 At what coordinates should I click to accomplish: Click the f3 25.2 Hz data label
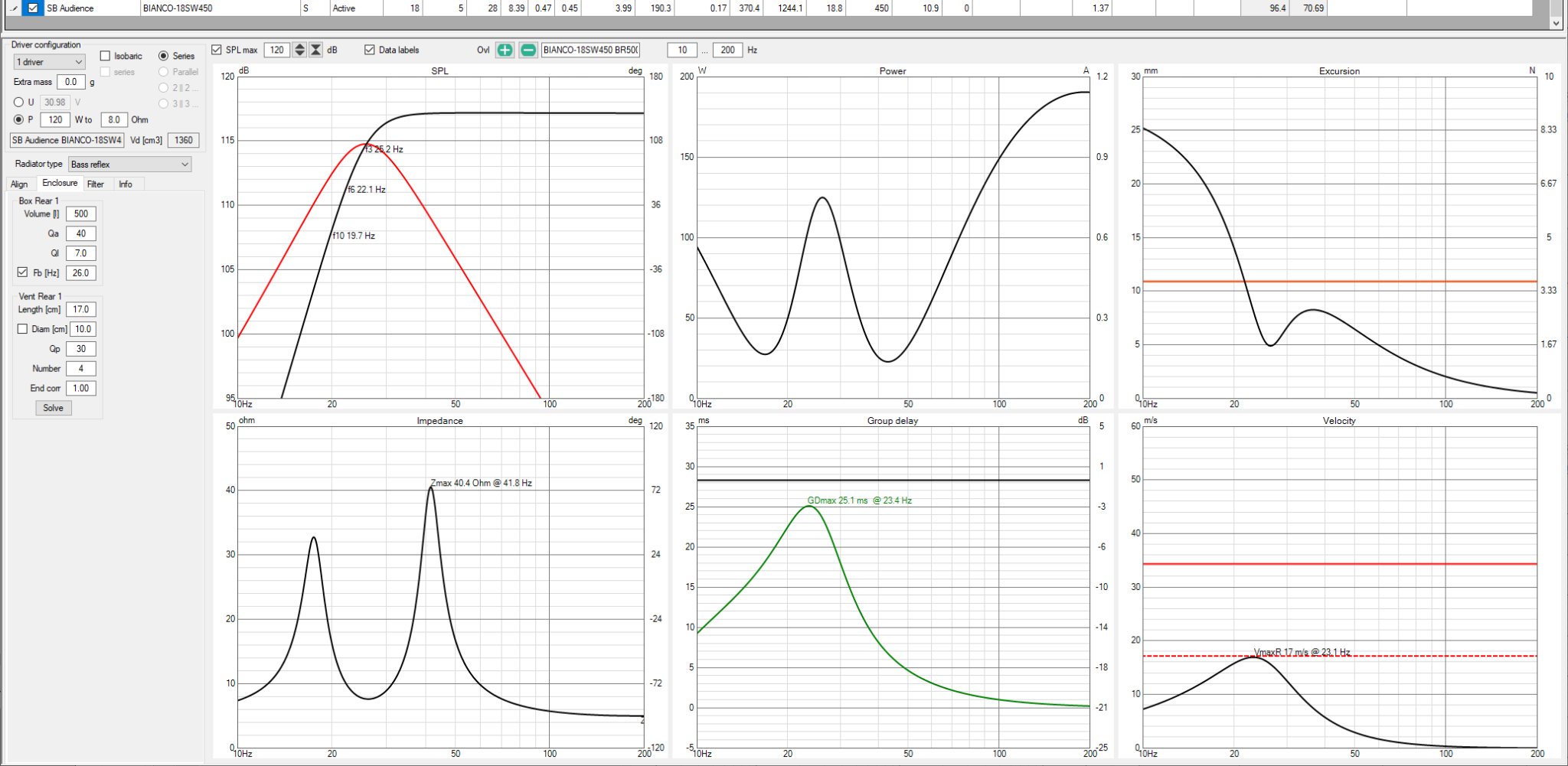click(x=384, y=149)
